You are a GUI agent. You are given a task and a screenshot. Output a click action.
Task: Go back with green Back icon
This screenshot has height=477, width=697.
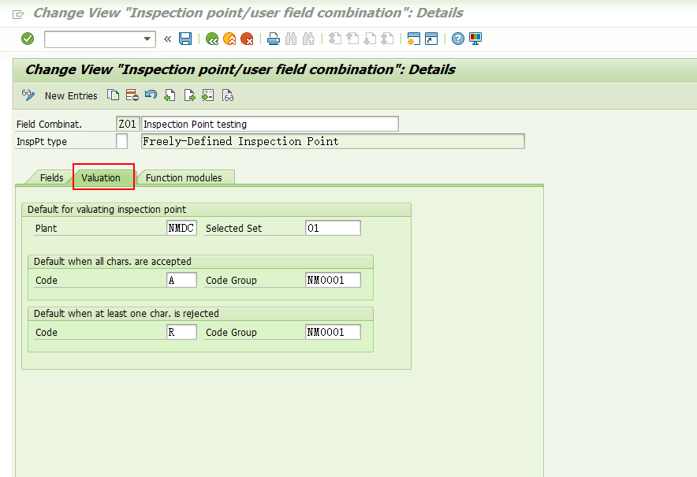(x=212, y=39)
